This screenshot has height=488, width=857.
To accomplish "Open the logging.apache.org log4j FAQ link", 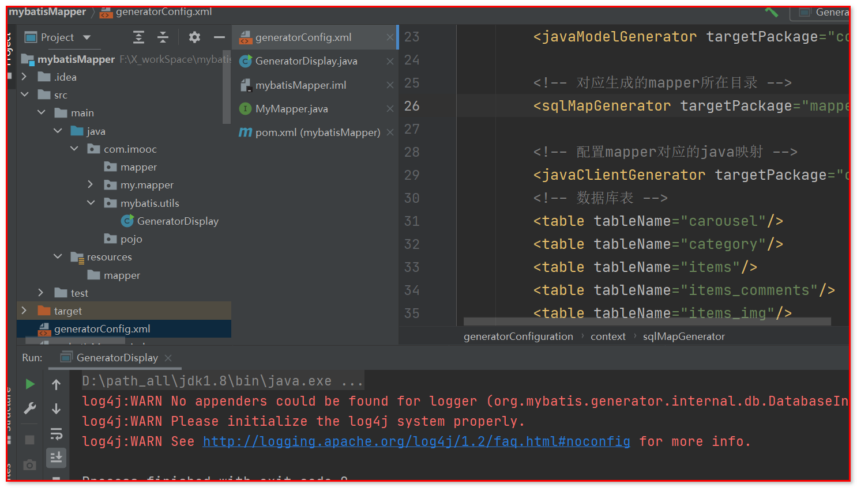I will (x=416, y=442).
